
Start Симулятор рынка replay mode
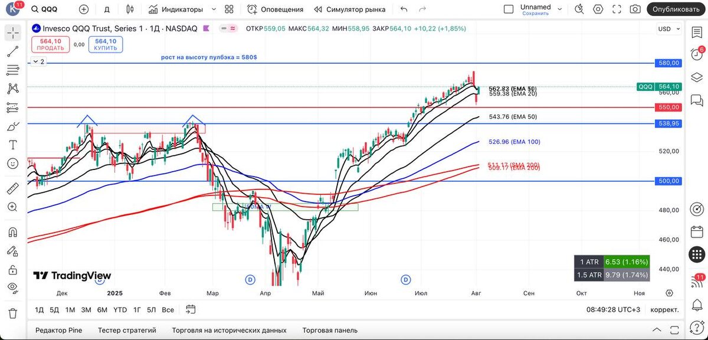(349, 9)
